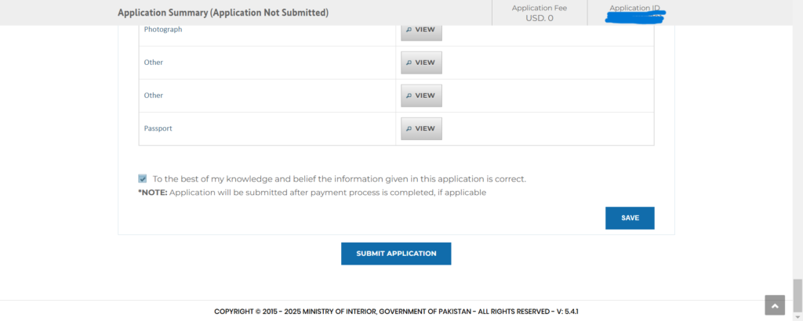Click the scroll-to-top arrow button
This screenshot has width=803, height=321.
tap(774, 305)
